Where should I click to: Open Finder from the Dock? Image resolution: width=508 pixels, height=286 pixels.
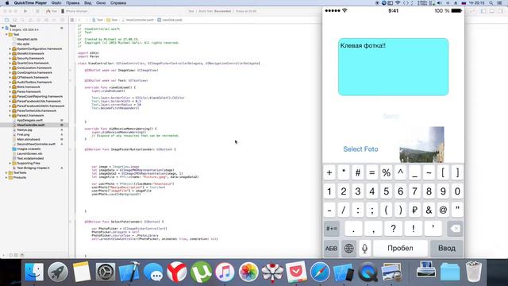34,272
